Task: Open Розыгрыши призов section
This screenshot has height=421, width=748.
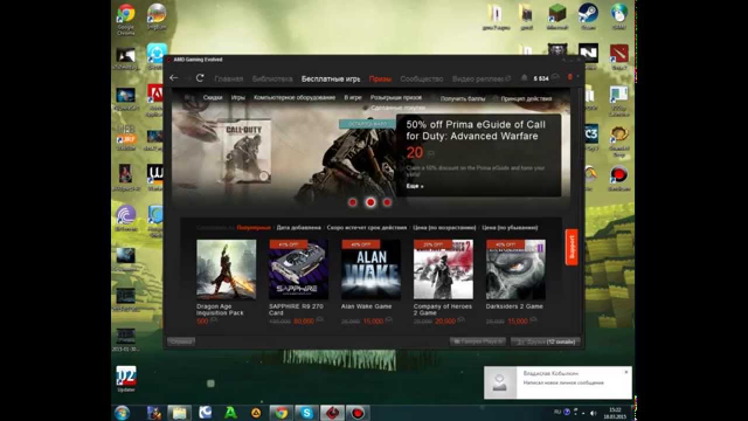Action: pos(396,98)
